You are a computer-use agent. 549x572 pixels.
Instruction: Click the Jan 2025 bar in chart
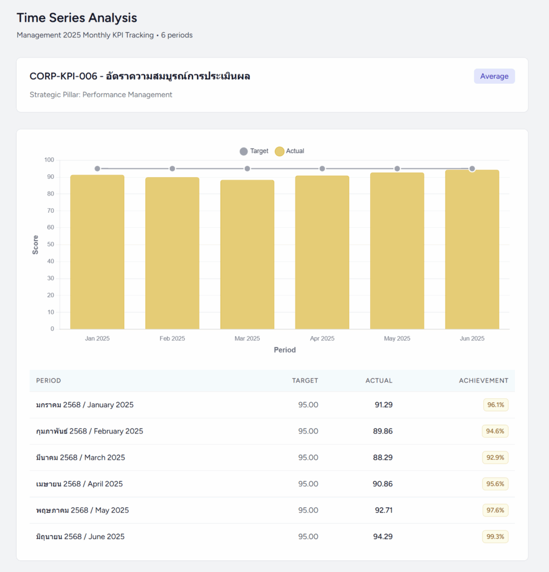click(x=97, y=251)
